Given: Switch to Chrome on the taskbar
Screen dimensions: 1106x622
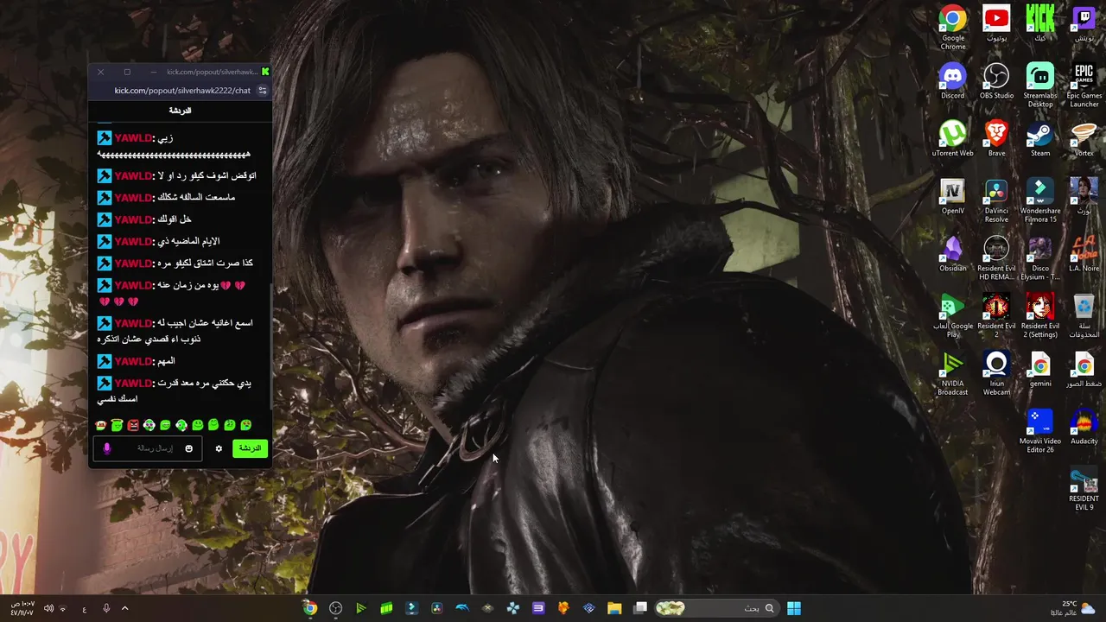Looking at the screenshot, I should click(x=309, y=608).
